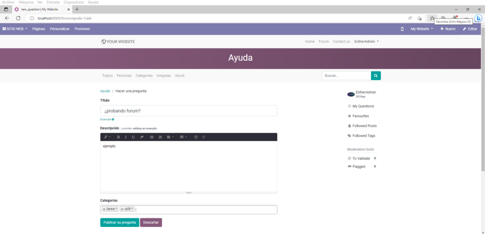Screen dimensions: 485x234
Task: Open the paragraph alignment dropdown
Action: tap(171, 137)
